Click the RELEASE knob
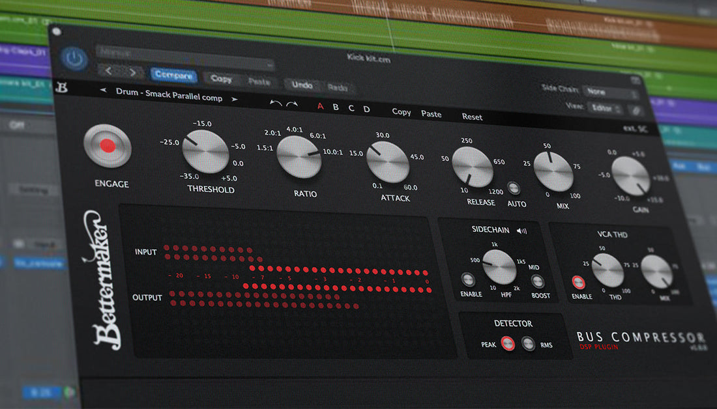717x409 pixels. coord(473,167)
